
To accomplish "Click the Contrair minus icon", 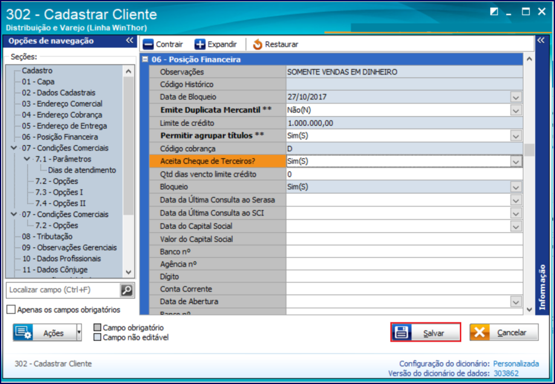I will point(148,45).
